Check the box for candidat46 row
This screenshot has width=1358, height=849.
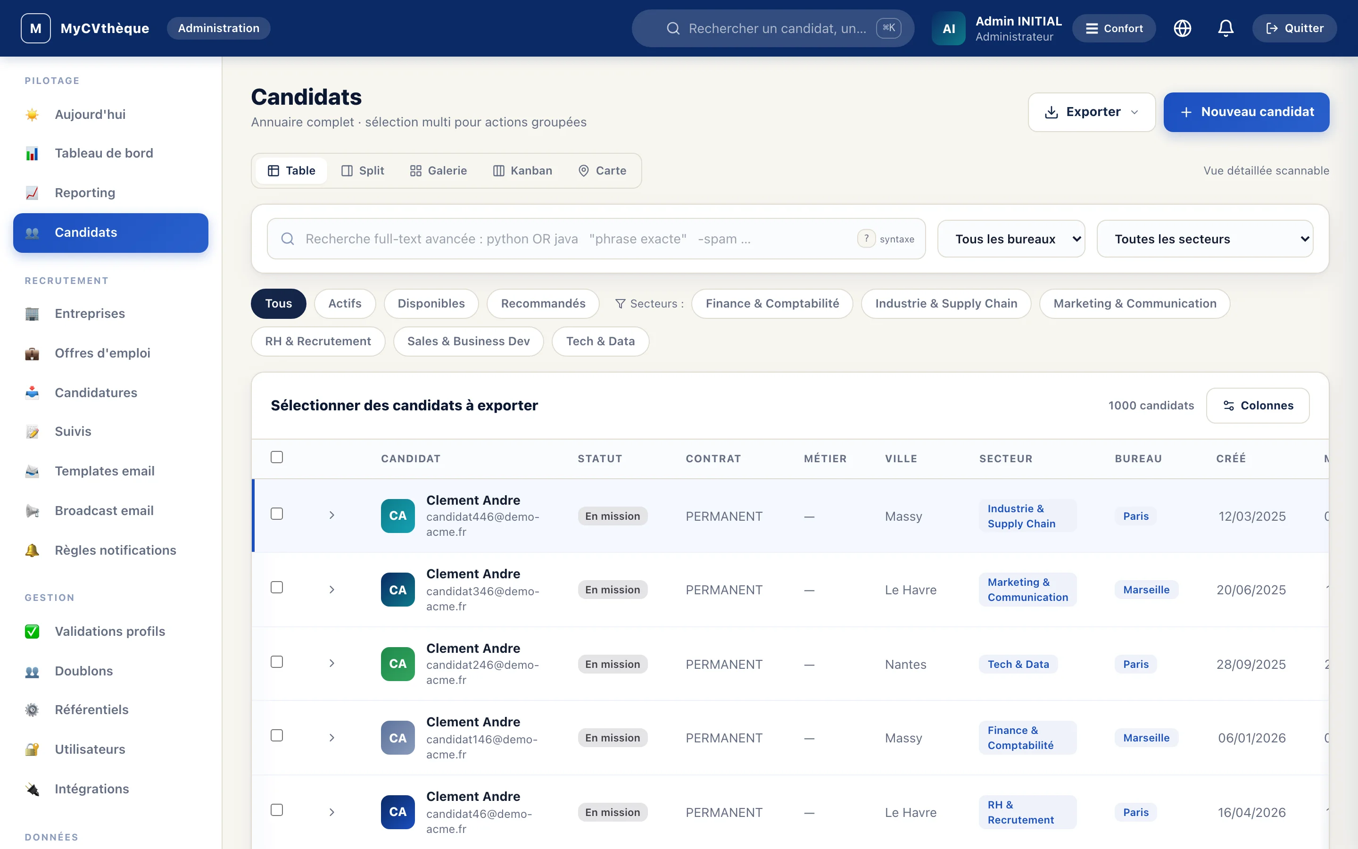tap(277, 810)
